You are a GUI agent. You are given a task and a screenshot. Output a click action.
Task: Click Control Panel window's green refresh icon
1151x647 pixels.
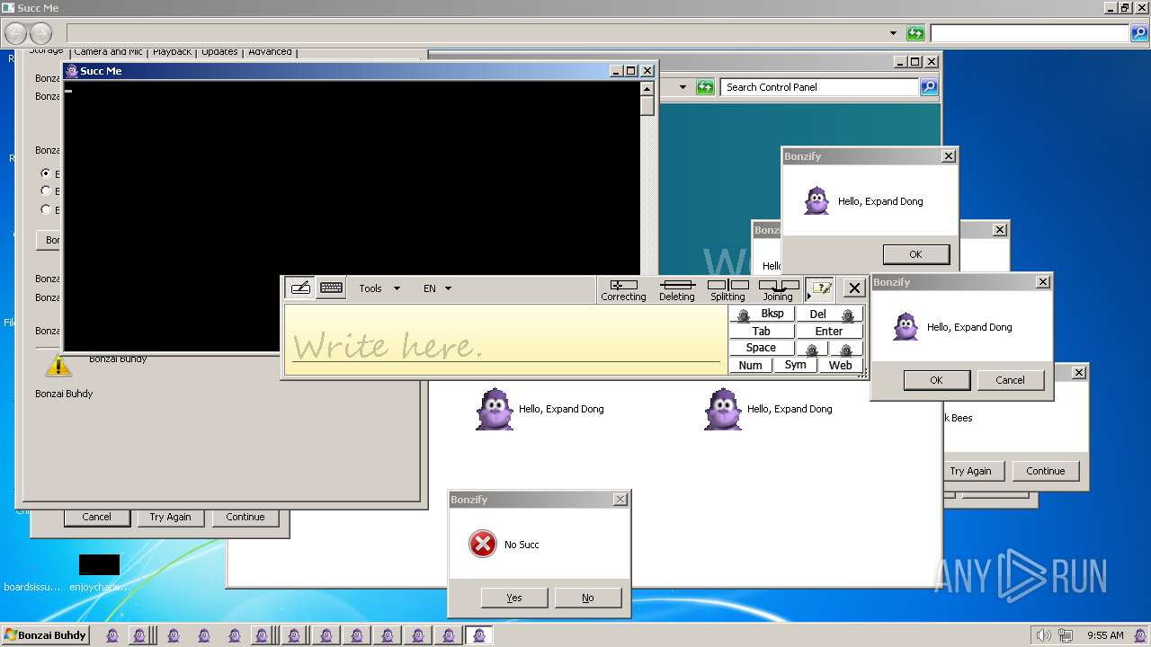tap(705, 87)
